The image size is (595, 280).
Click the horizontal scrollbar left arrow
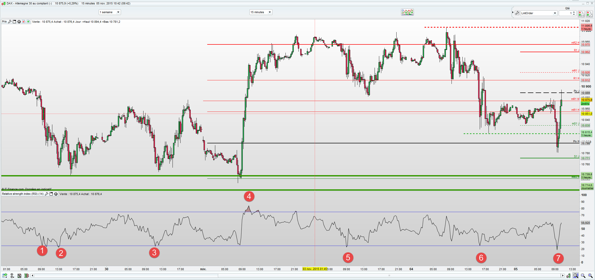point(32,276)
